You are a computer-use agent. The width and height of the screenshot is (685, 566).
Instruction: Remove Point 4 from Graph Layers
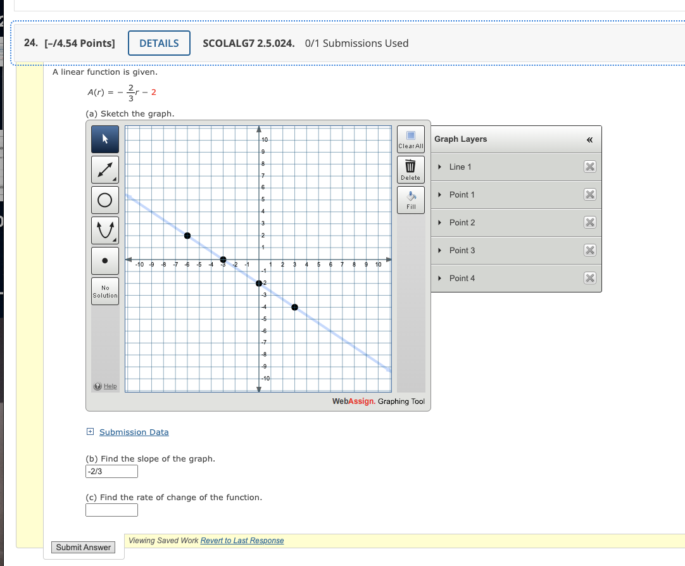[589, 278]
